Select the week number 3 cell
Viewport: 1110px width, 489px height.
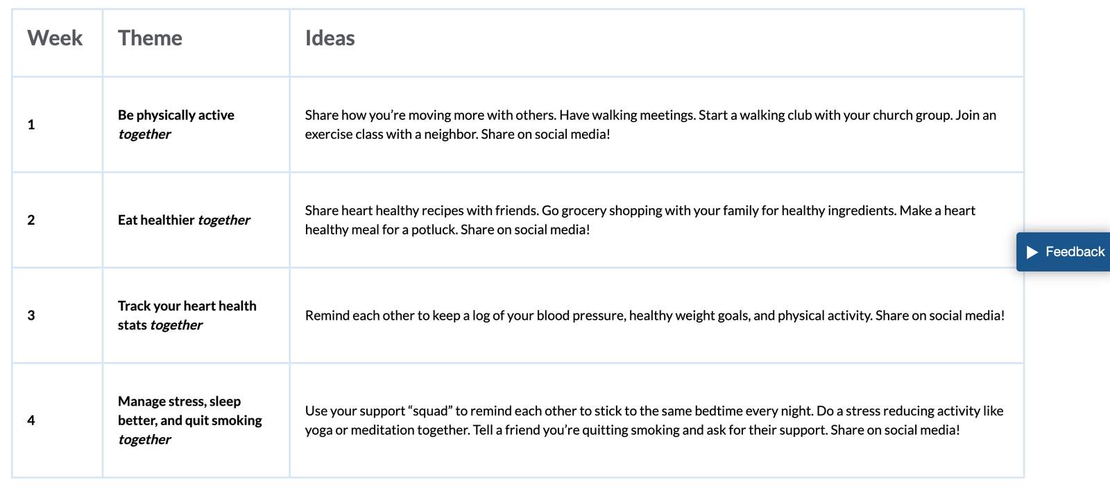[31, 316]
